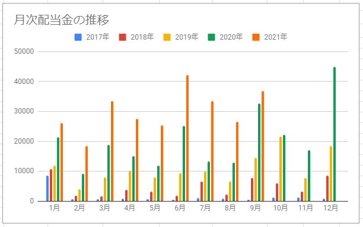Select the orange 8月 2021年 bar
The image size is (363, 227).
tap(237, 161)
